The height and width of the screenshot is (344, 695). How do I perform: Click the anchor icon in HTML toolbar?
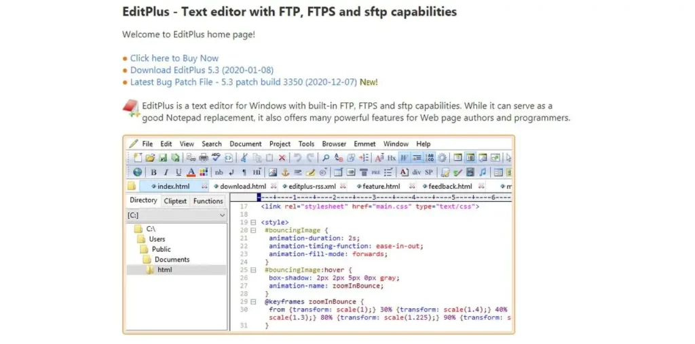coord(285,172)
